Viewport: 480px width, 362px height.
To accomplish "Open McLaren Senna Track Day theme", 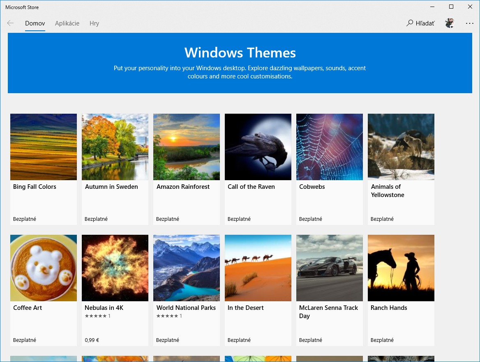I will [330, 268].
